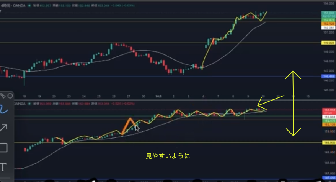
Task: Click the green market status dot
Action: 29,6
